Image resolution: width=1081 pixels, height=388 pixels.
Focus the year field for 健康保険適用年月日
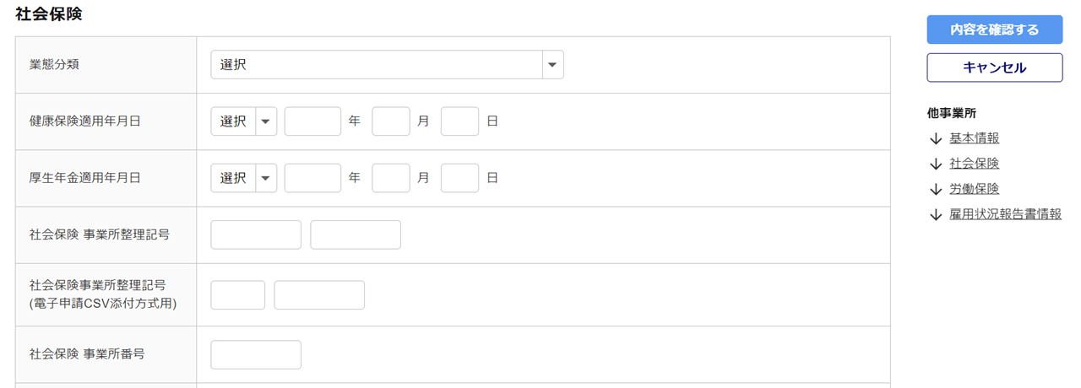(x=312, y=121)
